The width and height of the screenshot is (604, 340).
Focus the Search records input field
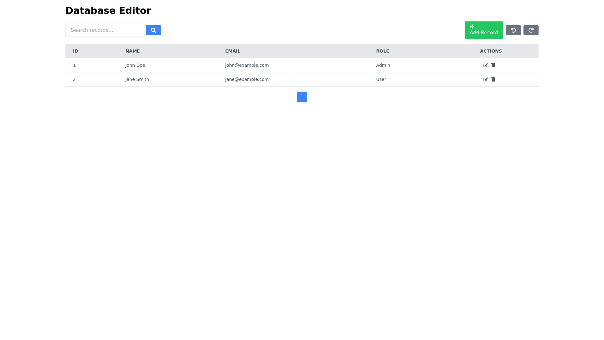(x=106, y=30)
